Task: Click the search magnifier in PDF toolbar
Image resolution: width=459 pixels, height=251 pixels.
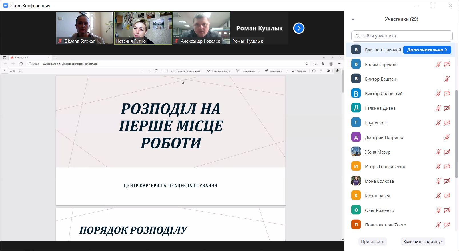Action: [x=20, y=71]
